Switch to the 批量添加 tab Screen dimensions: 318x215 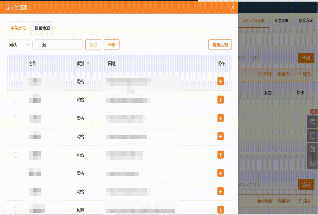point(42,28)
